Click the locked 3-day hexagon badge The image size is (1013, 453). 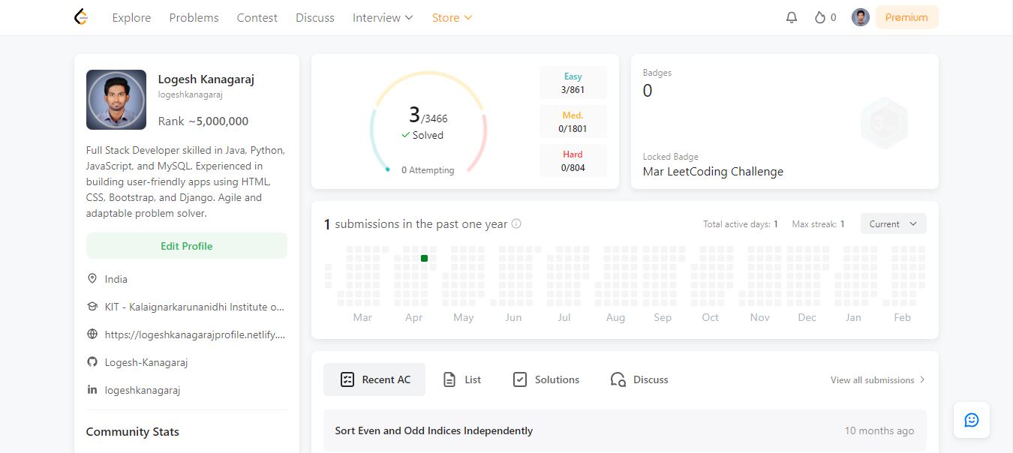(x=885, y=123)
